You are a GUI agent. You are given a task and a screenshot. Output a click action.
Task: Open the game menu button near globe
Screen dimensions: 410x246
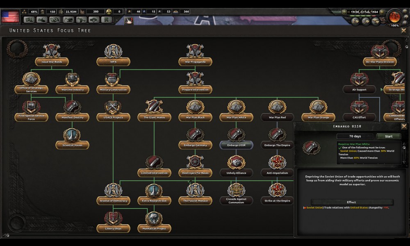coord(406,12)
